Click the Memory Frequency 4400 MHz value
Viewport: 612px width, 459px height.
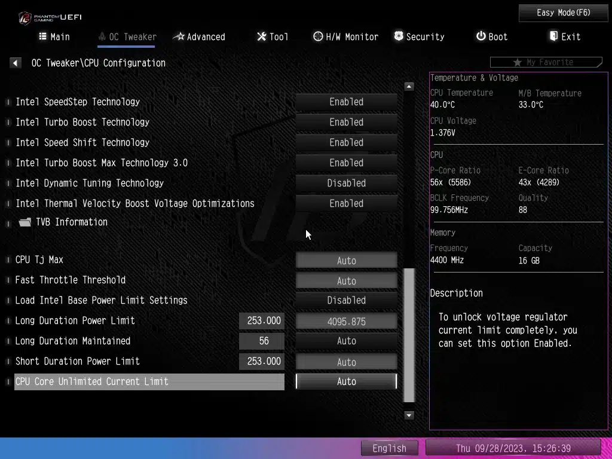pos(446,261)
